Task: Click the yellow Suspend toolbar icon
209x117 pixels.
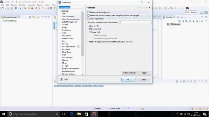Action: (29, 8)
